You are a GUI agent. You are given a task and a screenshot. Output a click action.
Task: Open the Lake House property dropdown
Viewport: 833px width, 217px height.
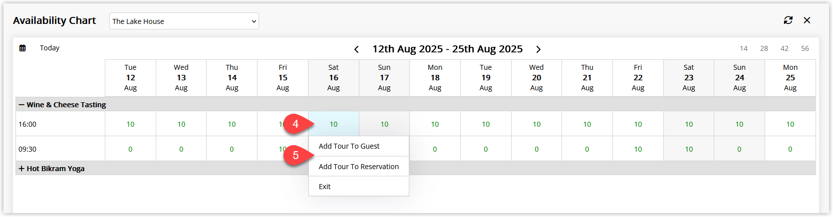click(184, 21)
